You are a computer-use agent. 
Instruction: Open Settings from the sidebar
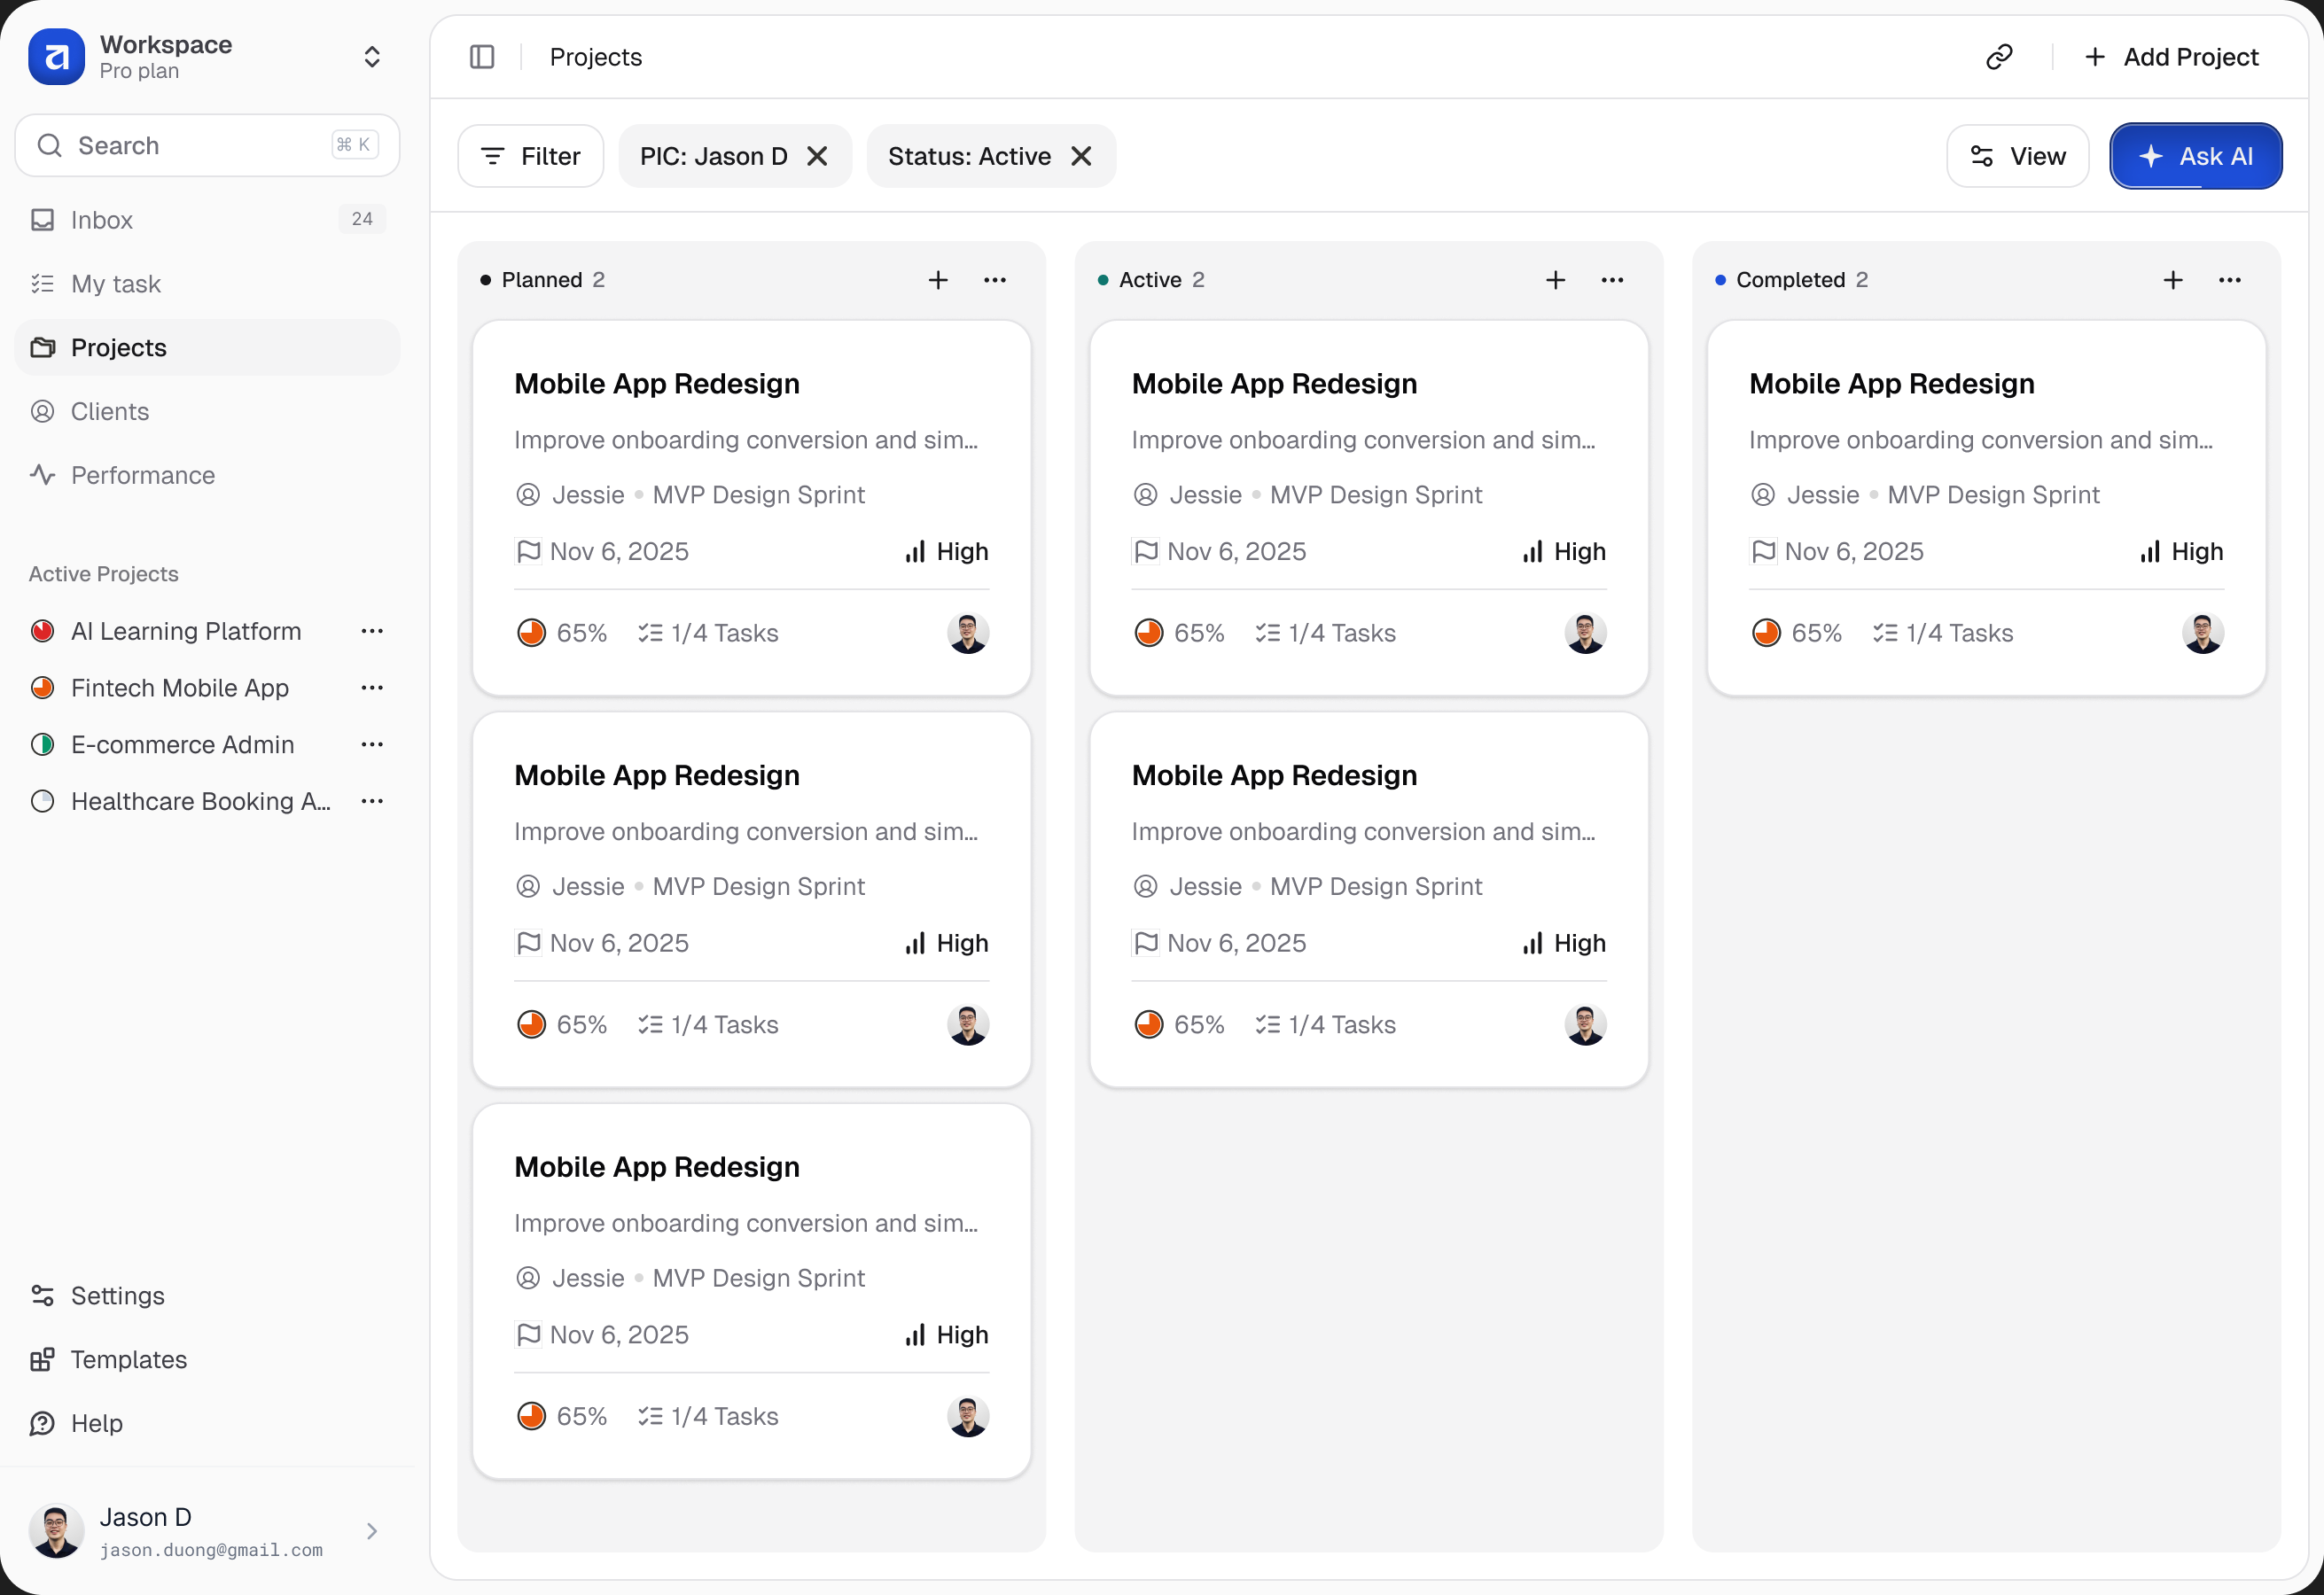pyautogui.click(x=207, y=1296)
